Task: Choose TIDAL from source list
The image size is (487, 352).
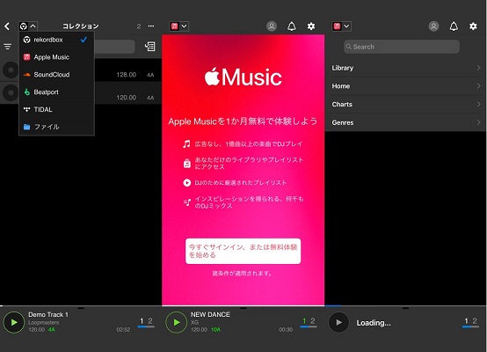Action: tap(56, 109)
